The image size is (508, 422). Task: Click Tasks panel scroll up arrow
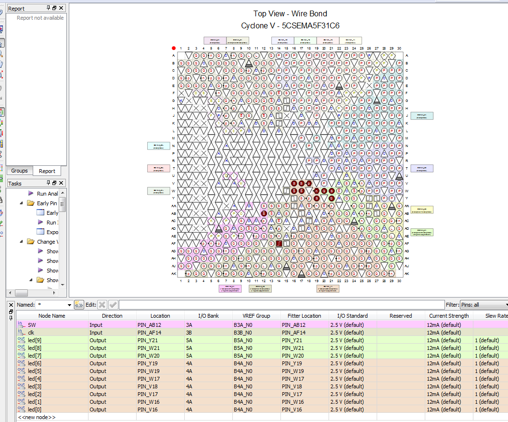63,193
